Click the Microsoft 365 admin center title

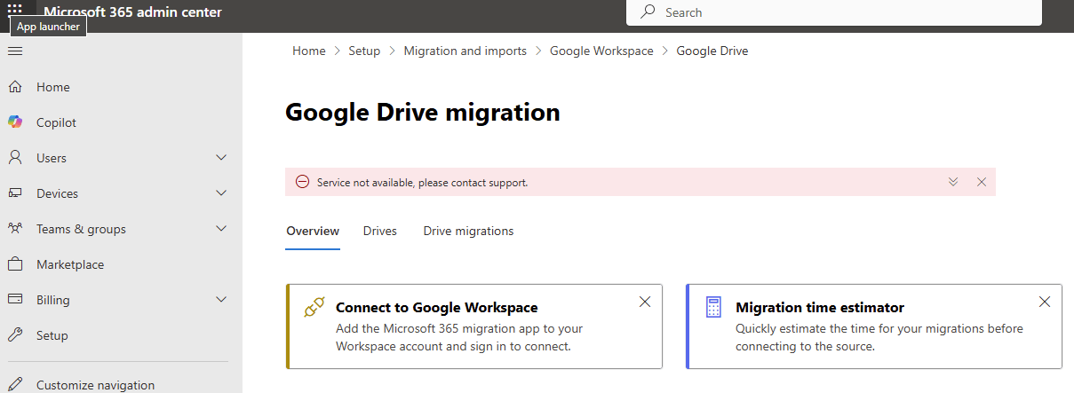133,12
